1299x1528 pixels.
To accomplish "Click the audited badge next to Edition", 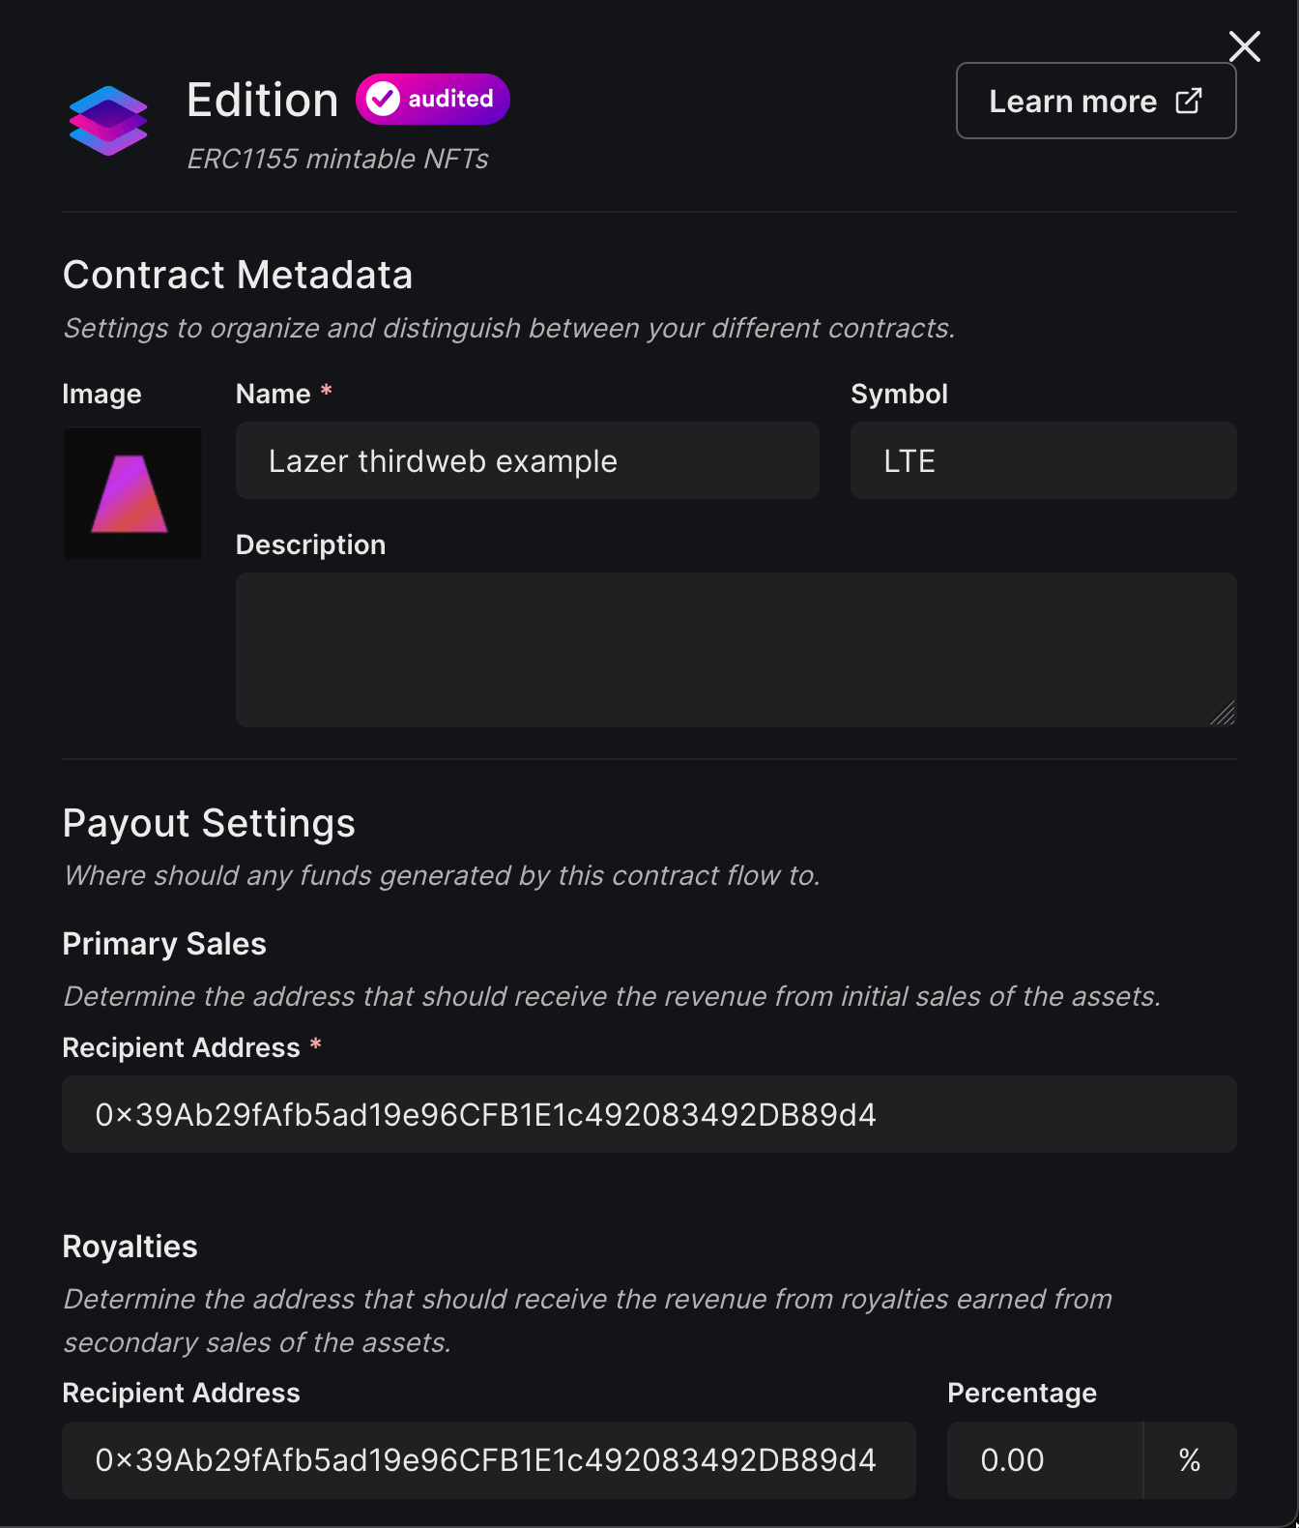I will (432, 98).
